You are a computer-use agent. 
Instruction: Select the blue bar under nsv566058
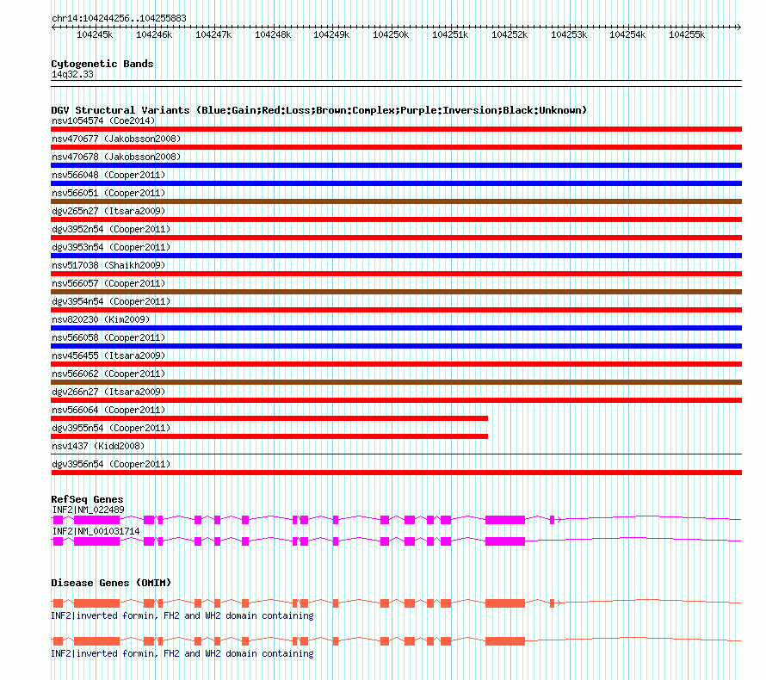pos(396,346)
